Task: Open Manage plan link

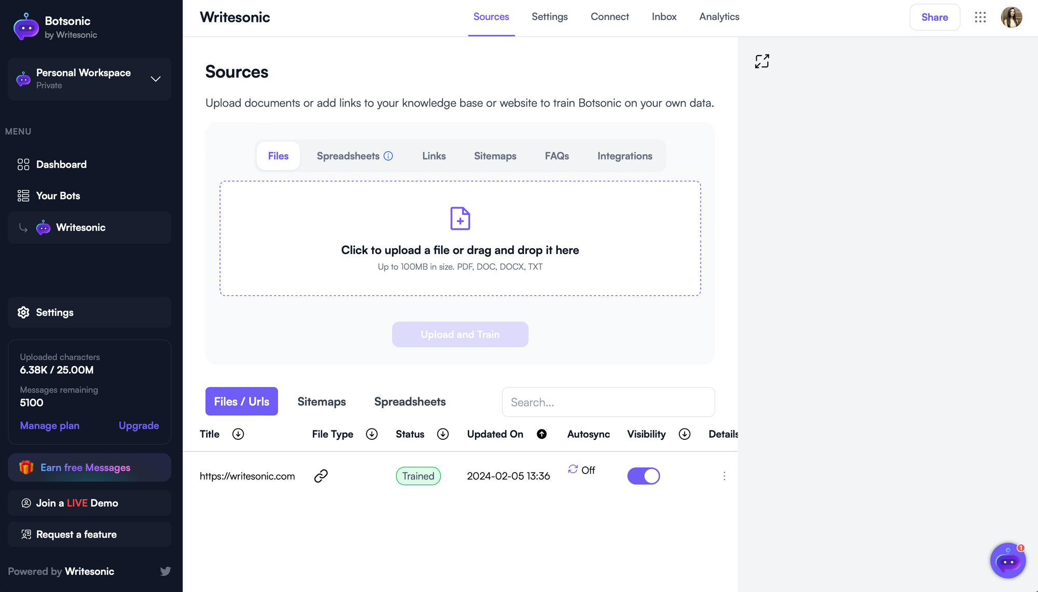Action: (x=49, y=425)
